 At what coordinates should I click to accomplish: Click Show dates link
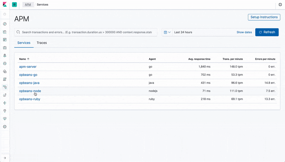244,32
